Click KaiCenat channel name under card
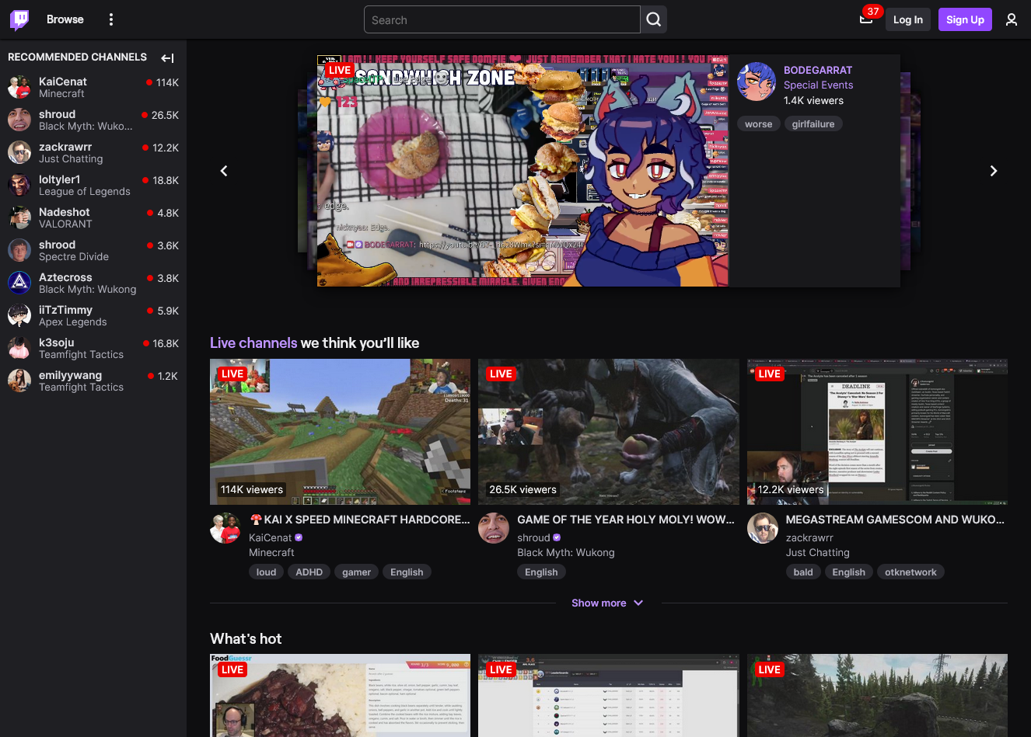This screenshot has width=1031, height=737. 271,537
